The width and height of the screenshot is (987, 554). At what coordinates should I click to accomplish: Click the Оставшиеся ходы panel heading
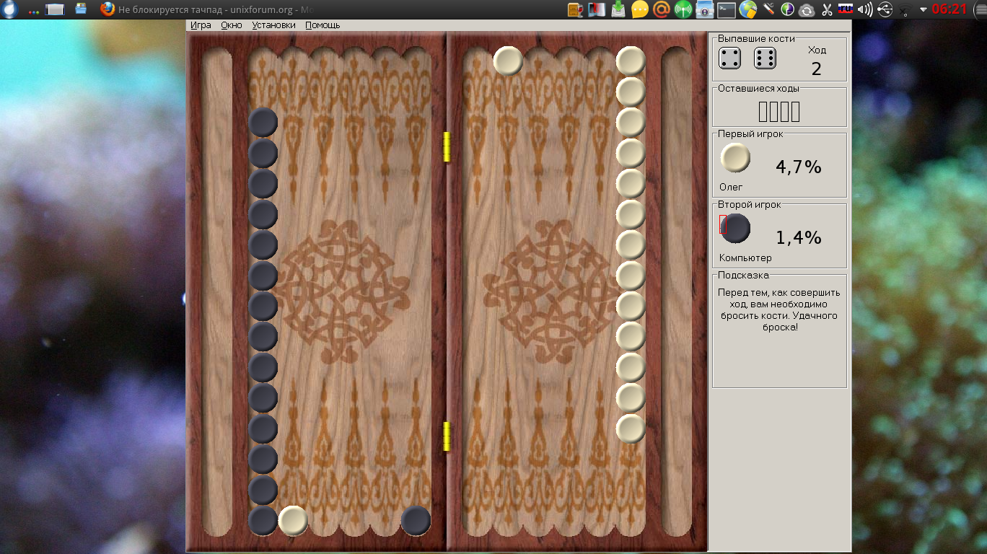[758, 88]
